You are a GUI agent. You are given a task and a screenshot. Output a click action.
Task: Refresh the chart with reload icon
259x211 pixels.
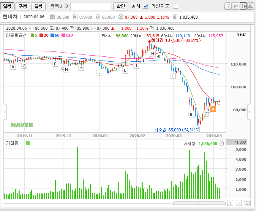click(x=248, y=203)
